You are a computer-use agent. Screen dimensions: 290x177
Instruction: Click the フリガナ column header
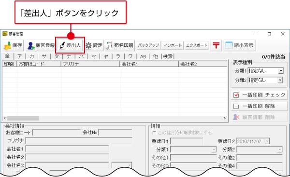pos(90,64)
